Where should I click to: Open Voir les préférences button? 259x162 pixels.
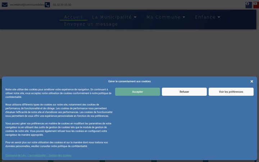(x=231, y=92)
